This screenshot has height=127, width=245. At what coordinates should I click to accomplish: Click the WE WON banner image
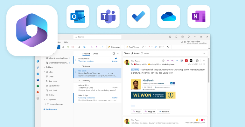tap(153, 95)
